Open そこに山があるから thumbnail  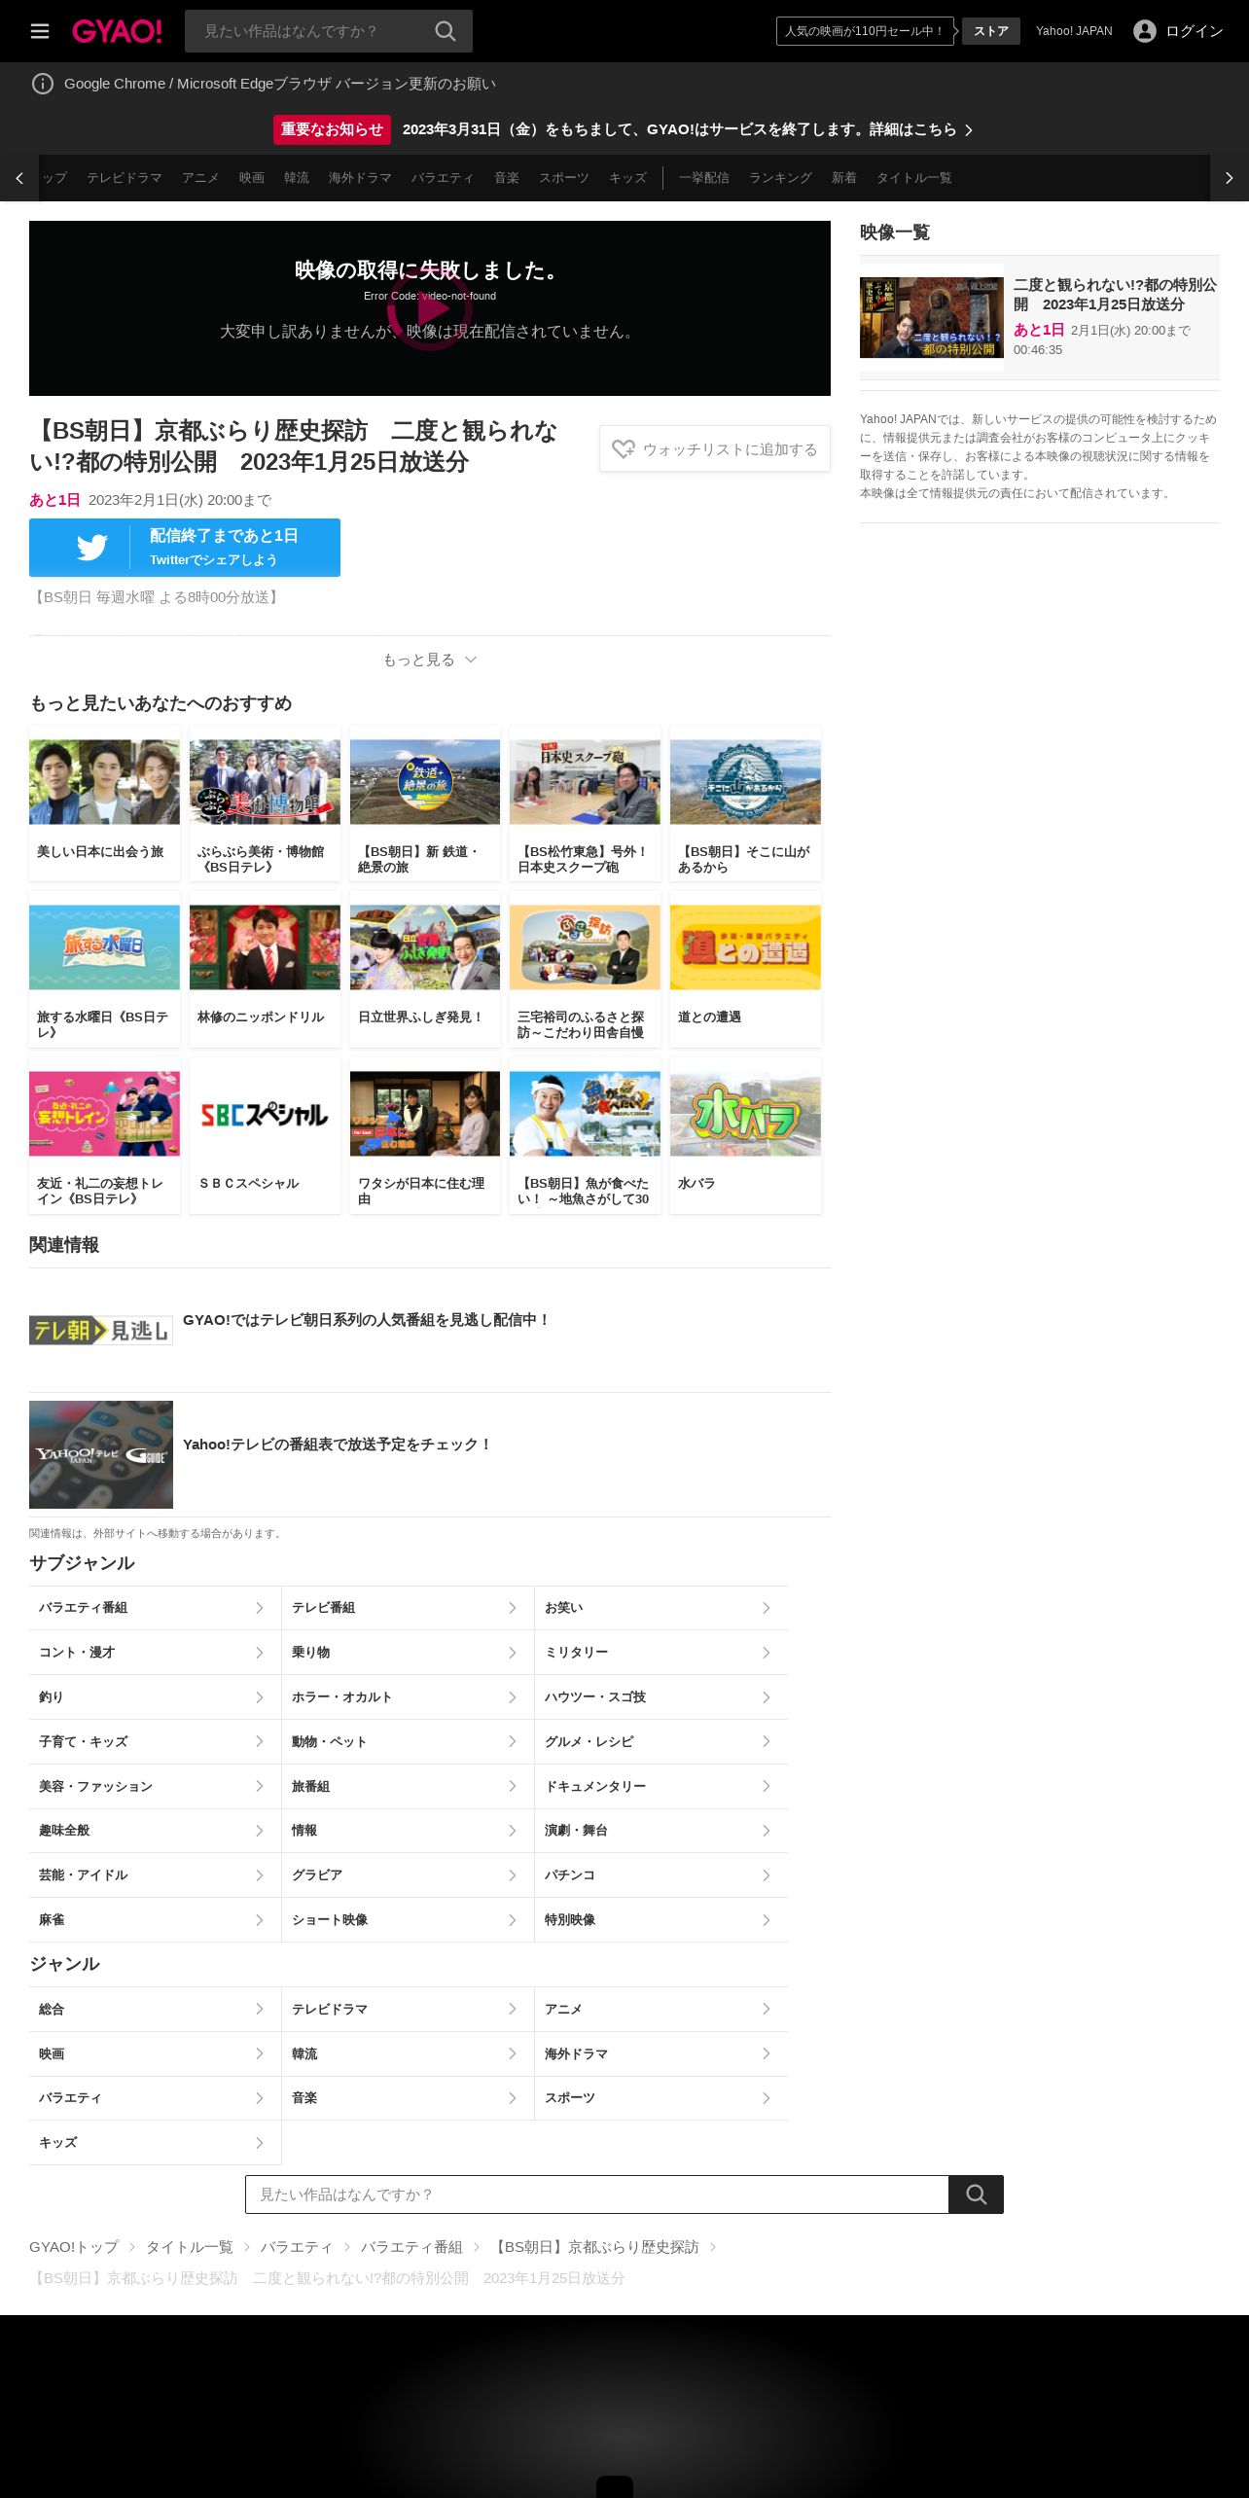click(x=745, y=782)
